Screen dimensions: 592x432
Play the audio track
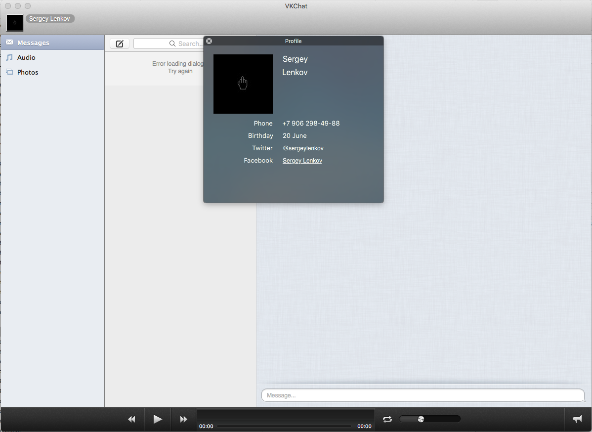tap(158, 419)
